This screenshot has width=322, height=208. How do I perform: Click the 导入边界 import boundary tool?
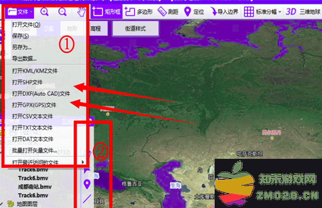pos(224,12)
